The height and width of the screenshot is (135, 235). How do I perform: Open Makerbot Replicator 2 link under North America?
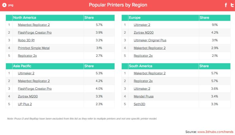point(34,25)
